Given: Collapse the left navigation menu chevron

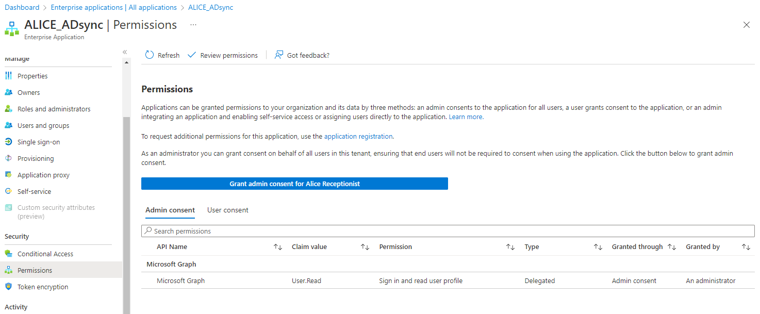Looking at the screenshot, I should (x=125, y=52).
